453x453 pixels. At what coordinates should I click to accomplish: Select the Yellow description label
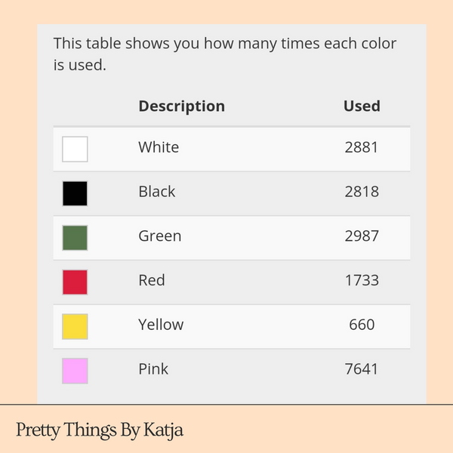click(161, 325)
